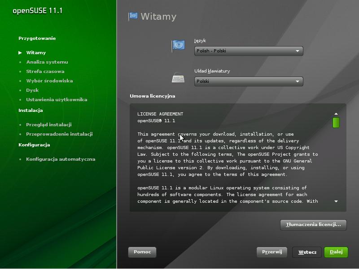
Task: Select the Konfiguracja automatyczna step
Action: tap(61, 159)
